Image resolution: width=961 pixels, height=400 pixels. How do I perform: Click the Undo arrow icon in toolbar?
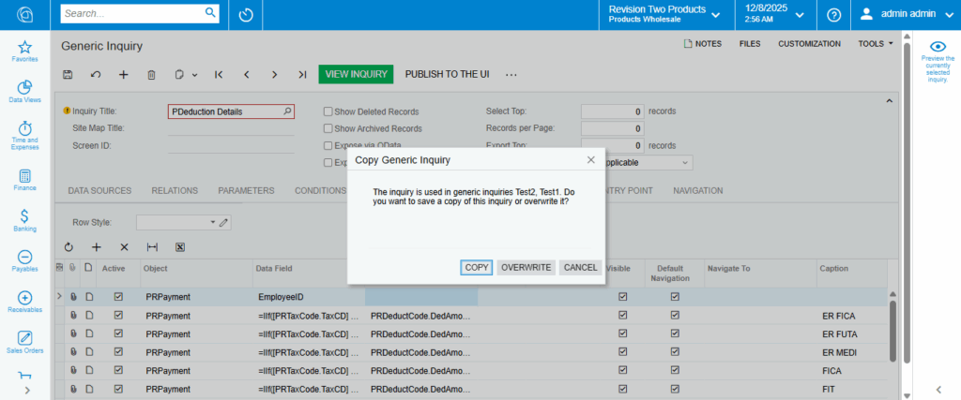point(96,74)
